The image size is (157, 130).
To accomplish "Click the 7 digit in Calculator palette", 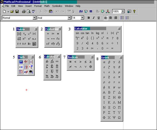I will coord(112,38).
